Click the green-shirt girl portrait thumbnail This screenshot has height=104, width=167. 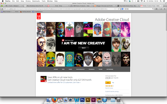pyautogui.click(x=116, y=44)
